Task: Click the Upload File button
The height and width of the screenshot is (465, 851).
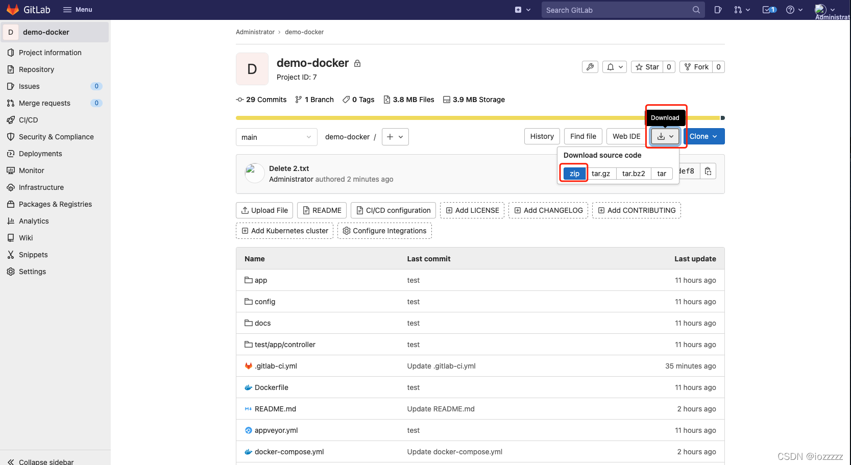Action: (x=264, y=210)
